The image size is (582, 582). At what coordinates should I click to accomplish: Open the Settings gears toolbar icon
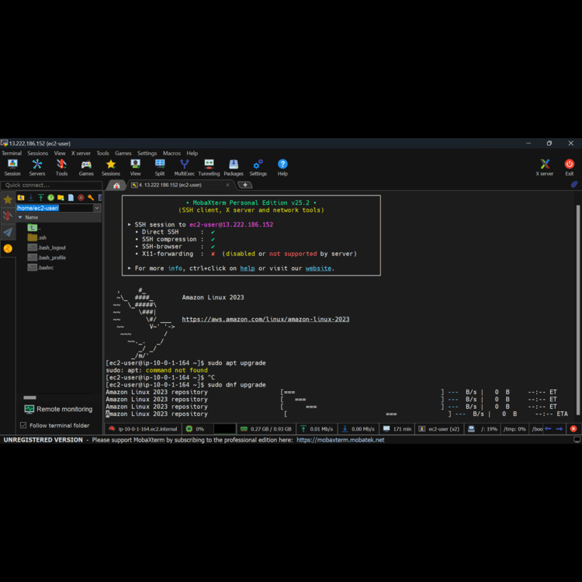pos(258,168)
